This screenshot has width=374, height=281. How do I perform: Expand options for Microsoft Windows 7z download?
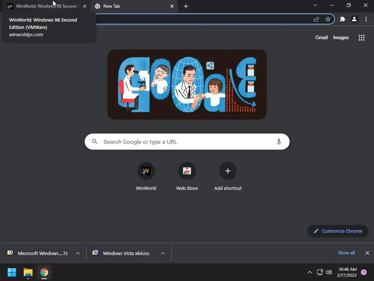[78, 253]
